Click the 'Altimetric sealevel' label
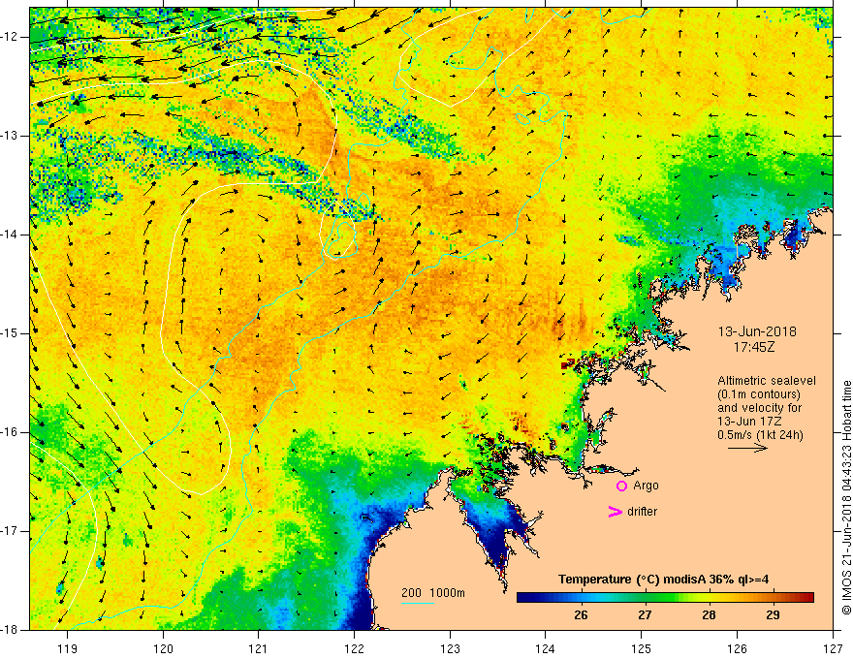 767,381
